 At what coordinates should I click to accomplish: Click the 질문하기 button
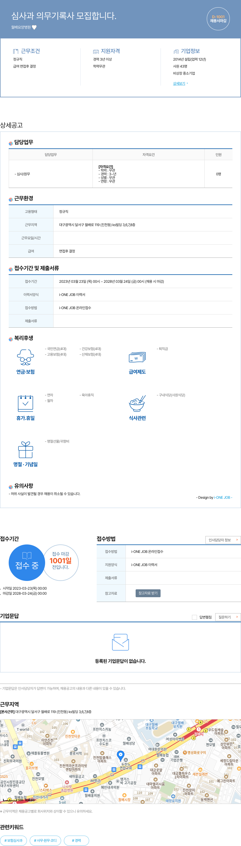[228, 617]
